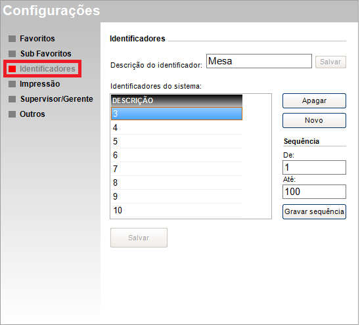Click into the Descrição do identificador field
The width and height of the screenshot is (360, 325).
(259, 61)
